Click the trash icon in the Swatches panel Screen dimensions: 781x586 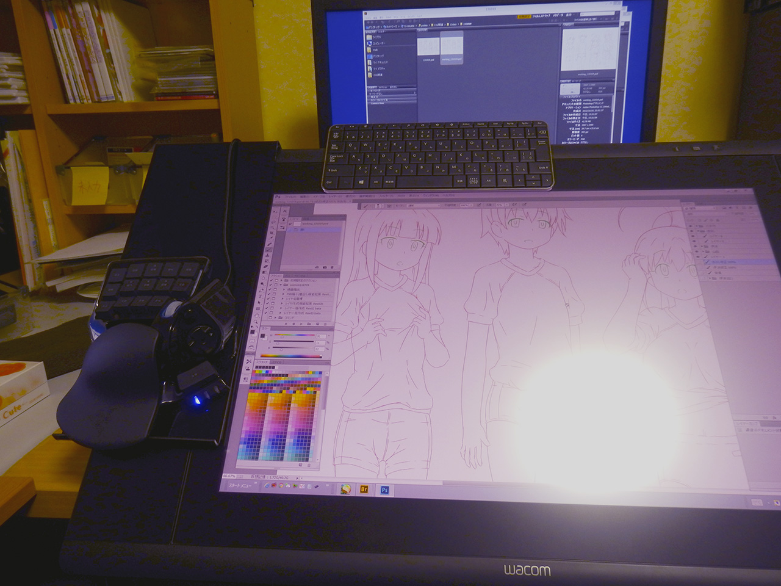click(309, 465)
